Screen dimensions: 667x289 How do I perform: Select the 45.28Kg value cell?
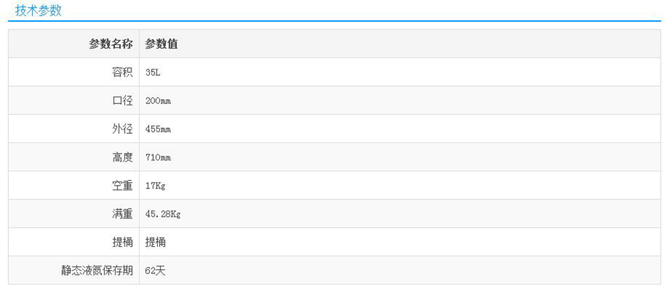163,214
